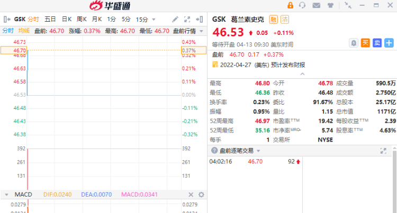Click the MACD:0.0341 indicator value
397x213 pixels.
tap(140, 195)
